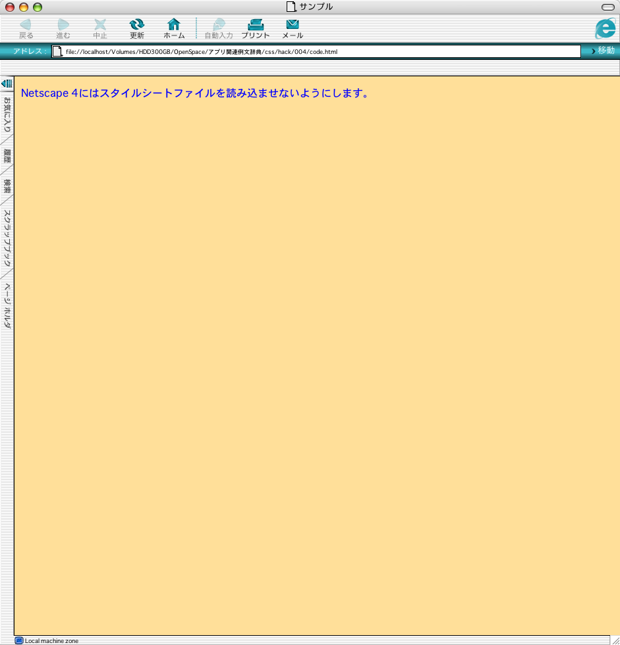Expand the 検索 (Search) side tab
This screenshot has height=645, width=620.
pos(7,186)
